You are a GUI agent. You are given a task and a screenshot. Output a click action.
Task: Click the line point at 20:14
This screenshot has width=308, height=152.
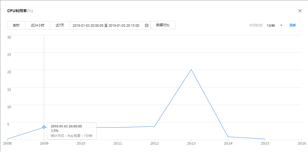pyautogui.click(x=228, y=137)
